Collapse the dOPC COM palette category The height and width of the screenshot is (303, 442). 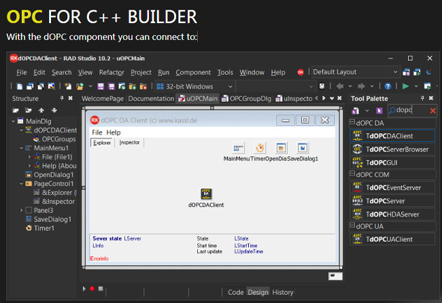tap(352, 173)
